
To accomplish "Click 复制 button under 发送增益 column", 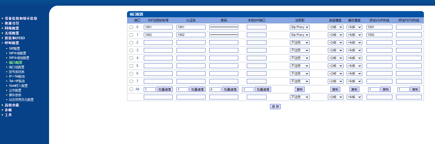I will tap(335, 89).
